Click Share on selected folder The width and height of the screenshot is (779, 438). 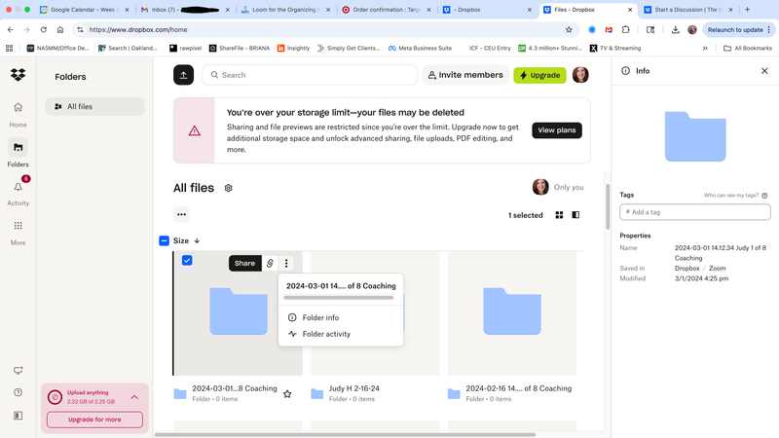(x=244, y=263)
